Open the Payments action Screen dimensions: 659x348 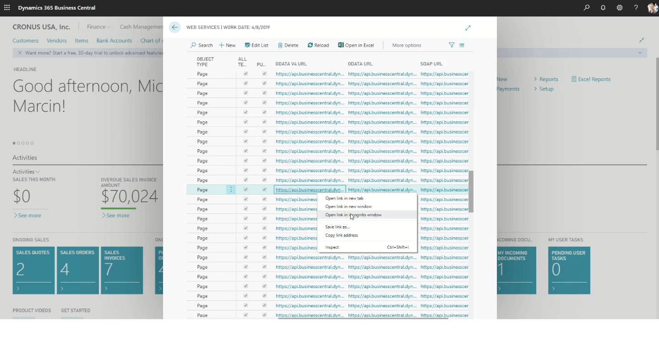(508, 89)
